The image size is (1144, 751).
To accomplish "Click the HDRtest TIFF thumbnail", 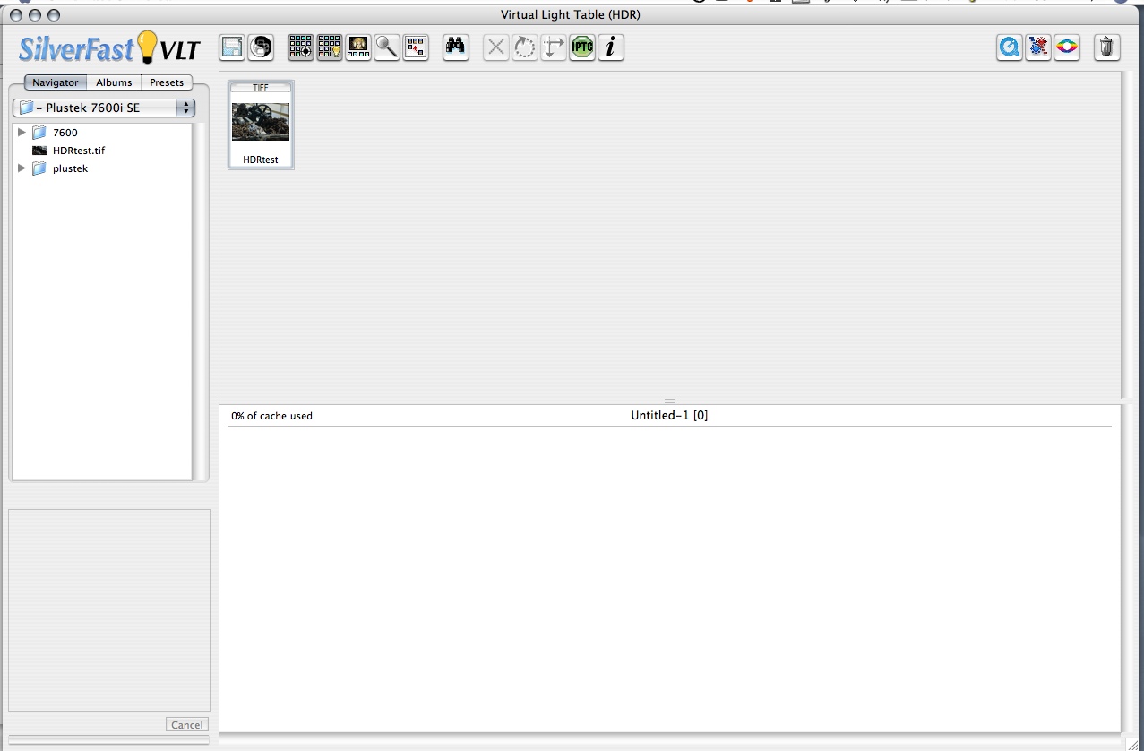I will (261, 123).
